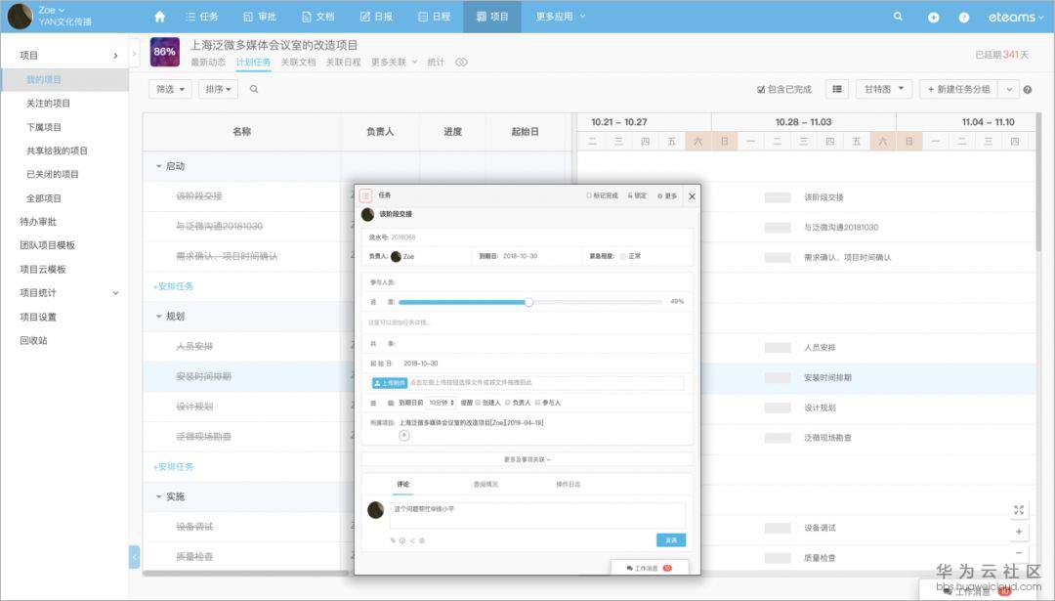This screenshot has width=1055, height=601.
Task: Click the plus quick-create icon in top bar
Action: point(933,18)
